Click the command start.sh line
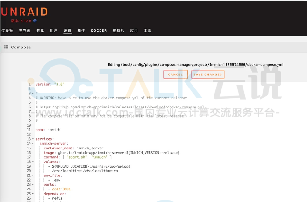Screen dimensions: 307x202 [78, 157]
